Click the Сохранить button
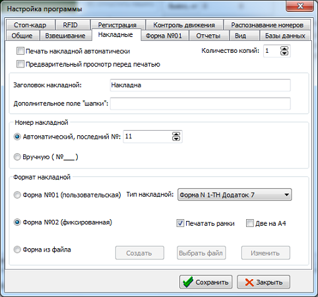This screenshot has height=297, width=318. (206, 282)
